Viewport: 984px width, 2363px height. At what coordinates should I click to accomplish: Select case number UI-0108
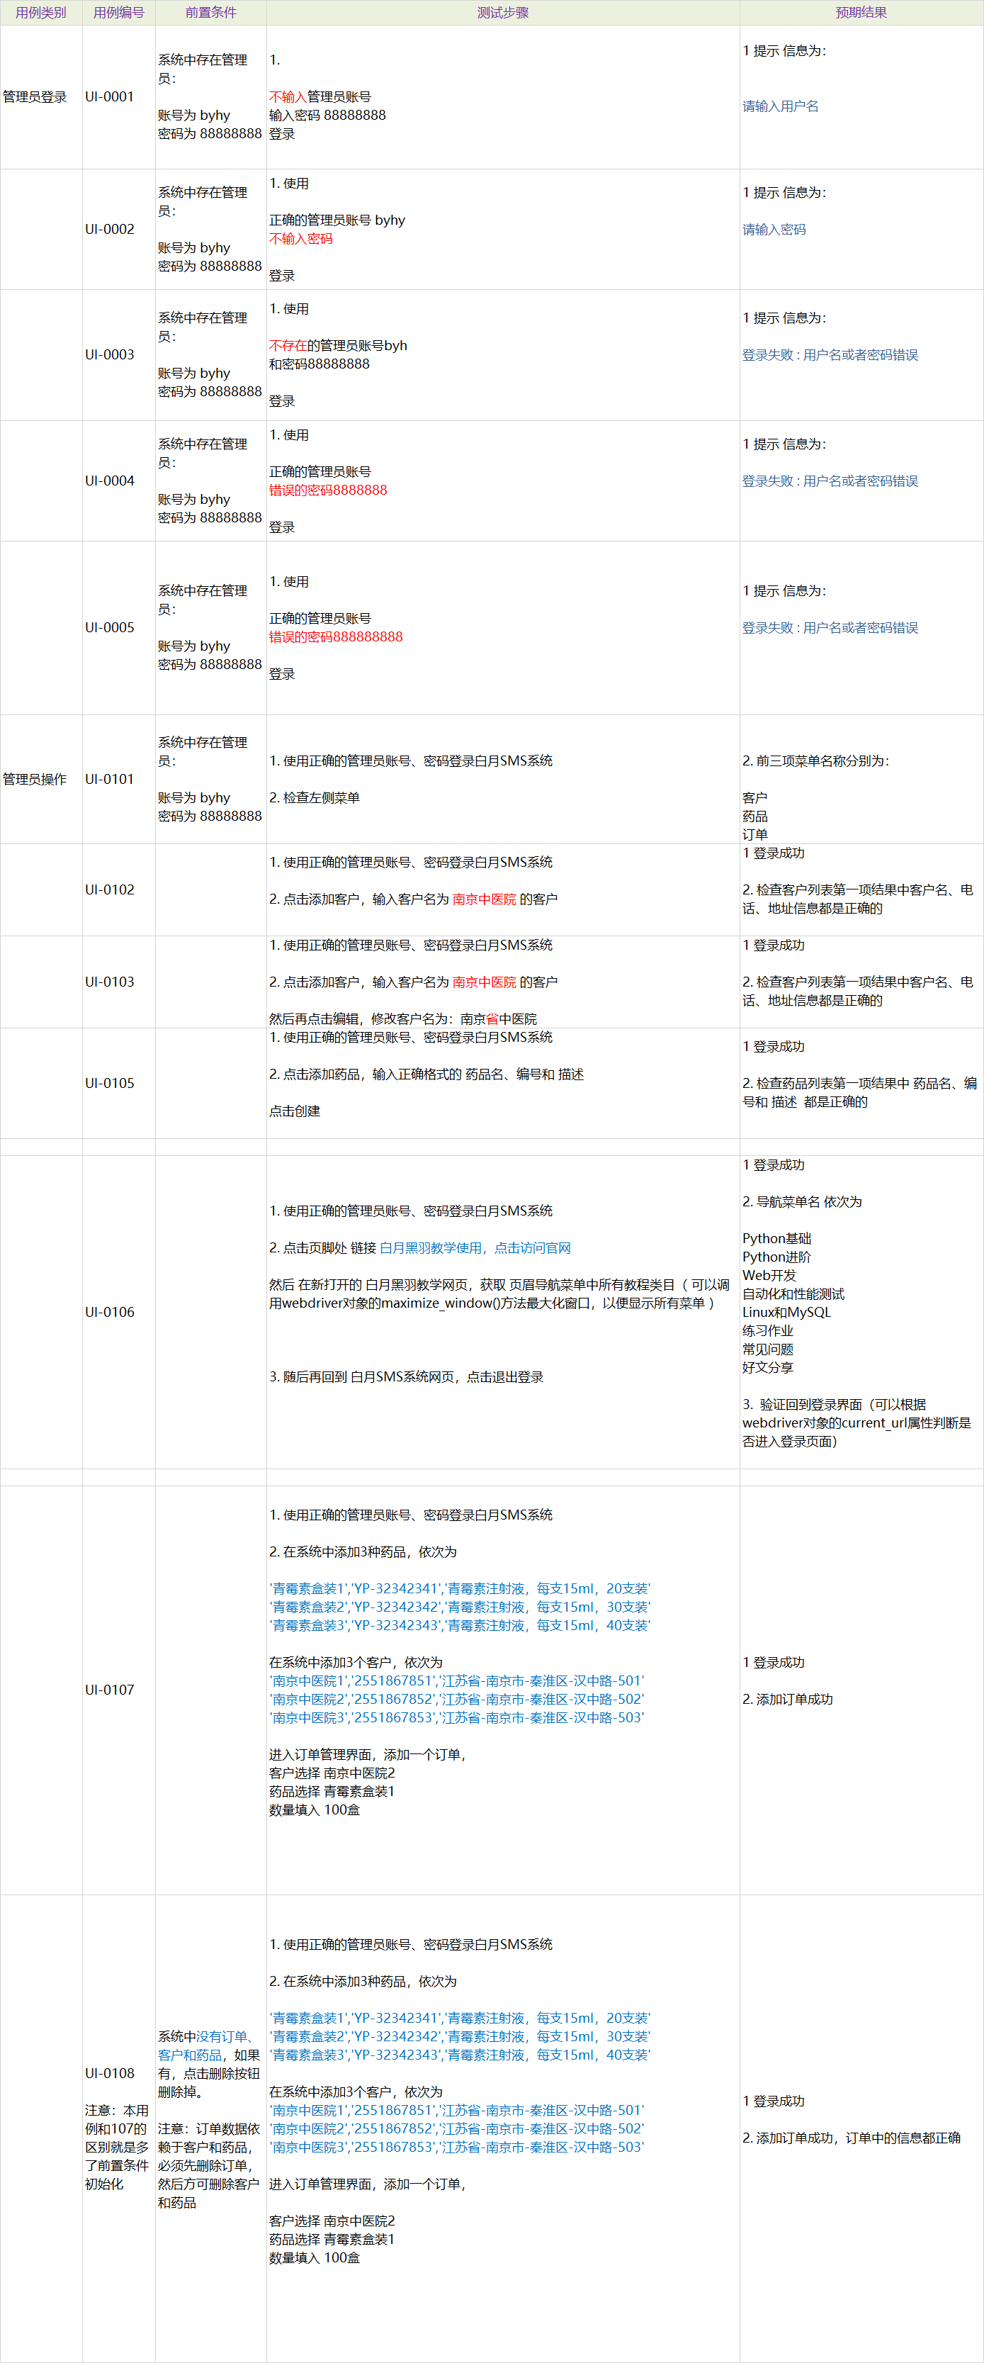pyautogui.click(x=109, y=2073)
